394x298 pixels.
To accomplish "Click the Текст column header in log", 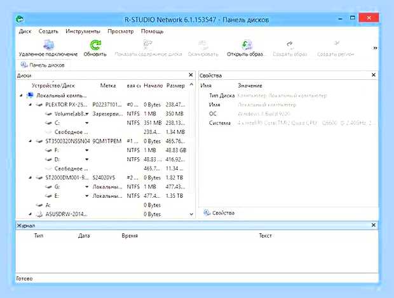I will click(266, 236).
